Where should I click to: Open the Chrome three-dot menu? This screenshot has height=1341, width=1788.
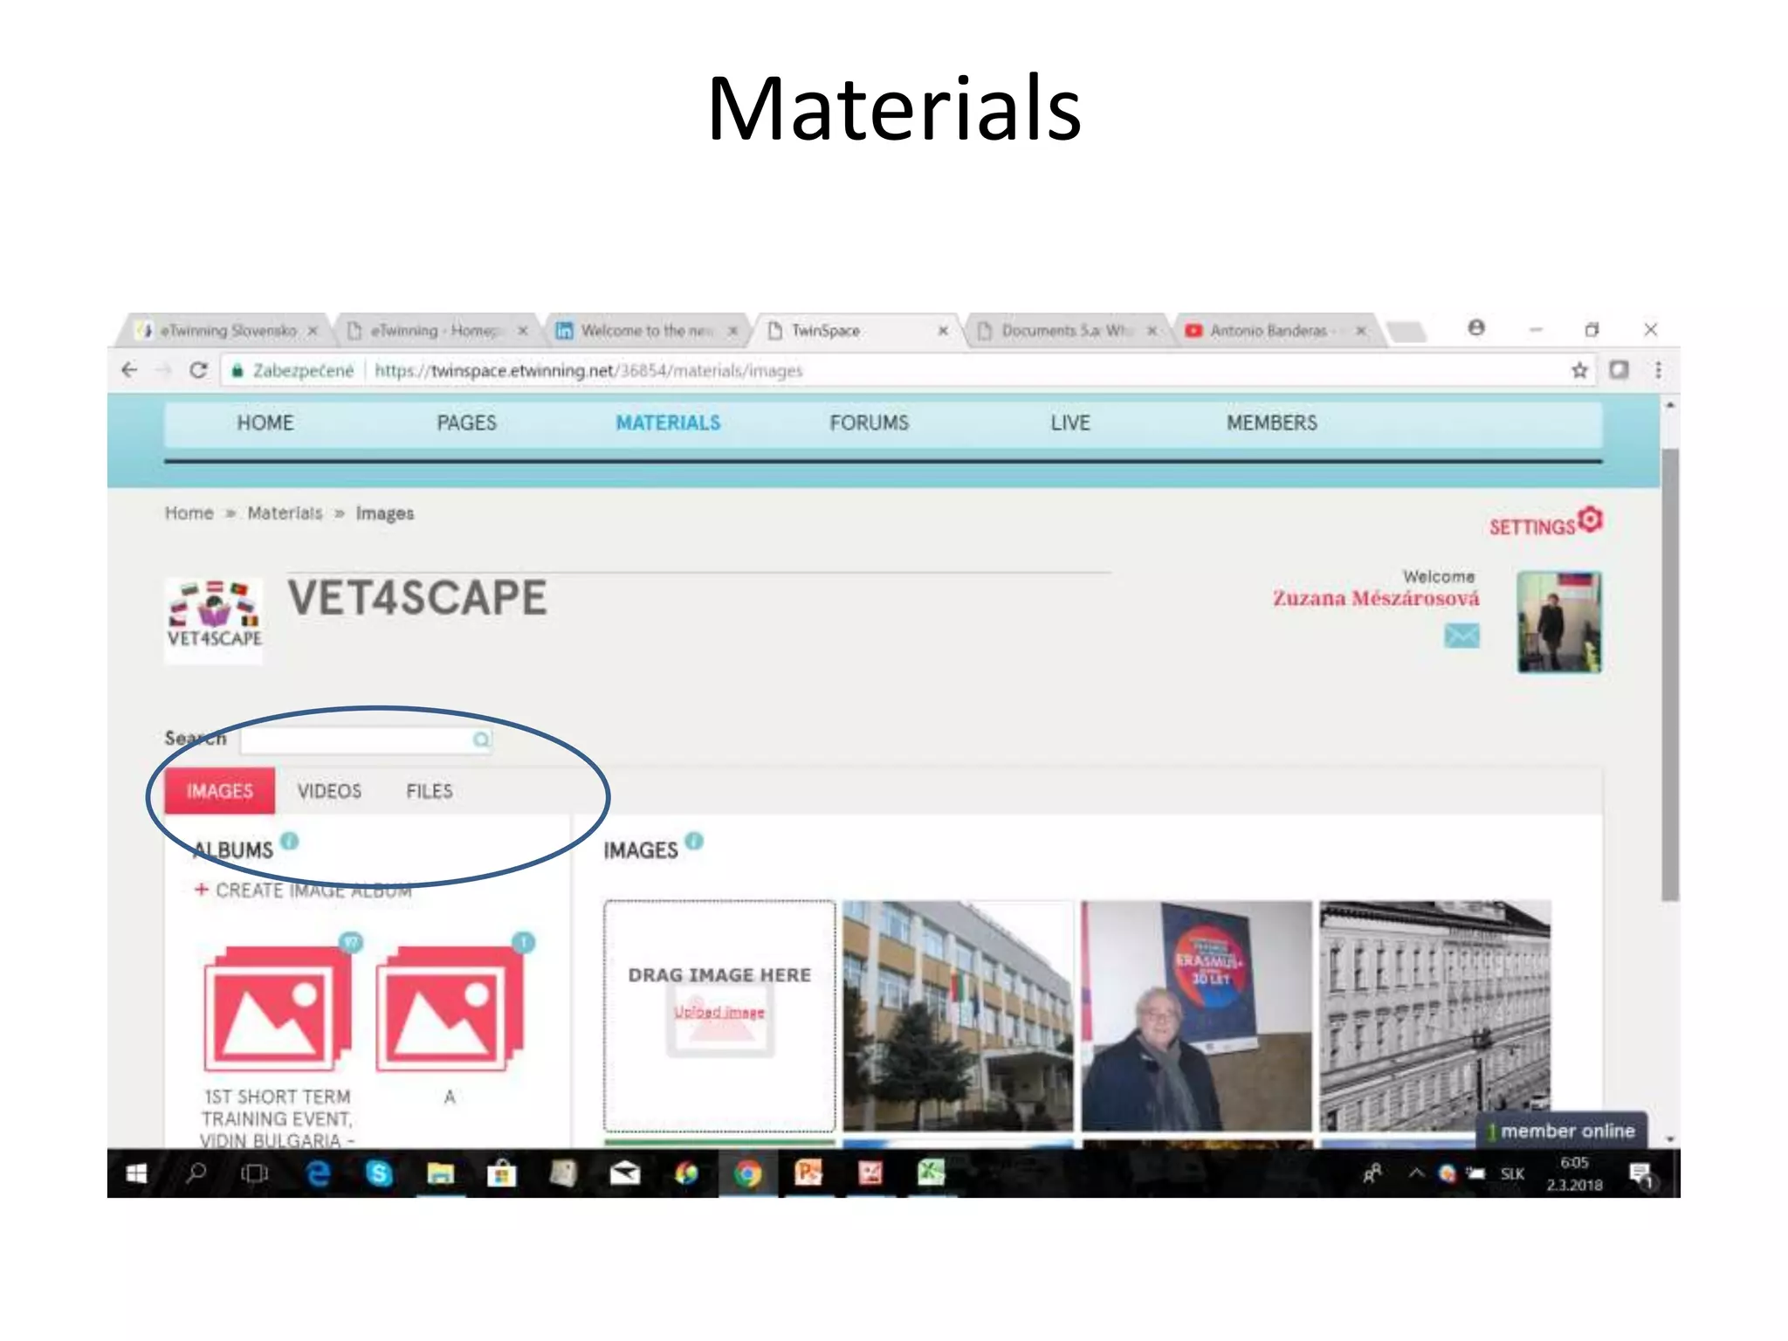tap(1658, 370)
